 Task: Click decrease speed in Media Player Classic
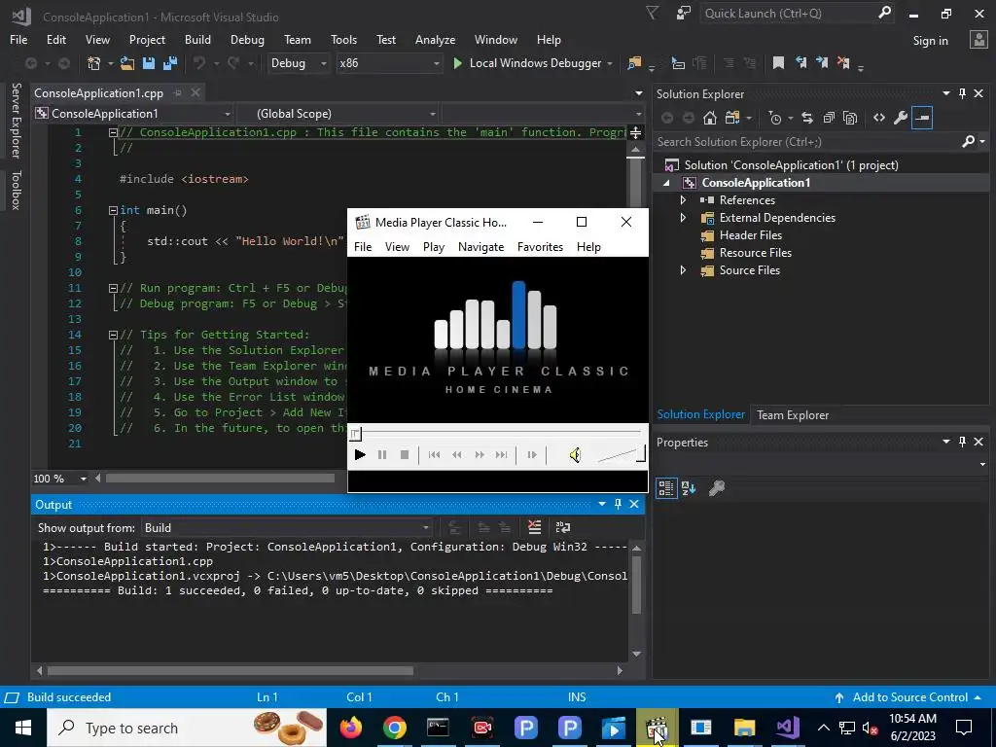pyautogui.click(x=457, y=455)
